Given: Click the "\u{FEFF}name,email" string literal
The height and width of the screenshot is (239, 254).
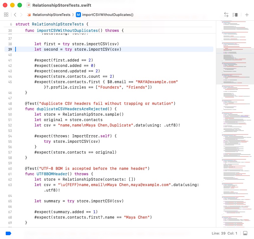Looking at the screenshot, I should tap(114, 185).
